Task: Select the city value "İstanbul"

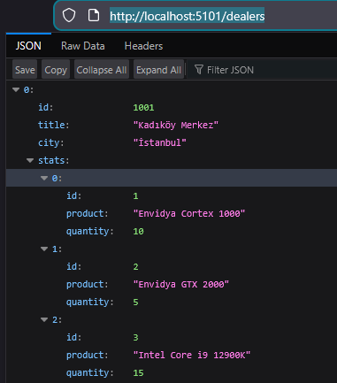Action: pyautogui.click(x=160, y=142)
